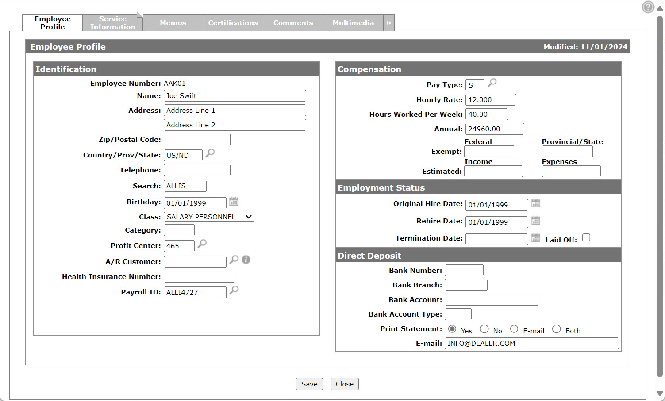
Task: Click the A/R Customer field
Action: pyautogui.click(x=195, y=262)
